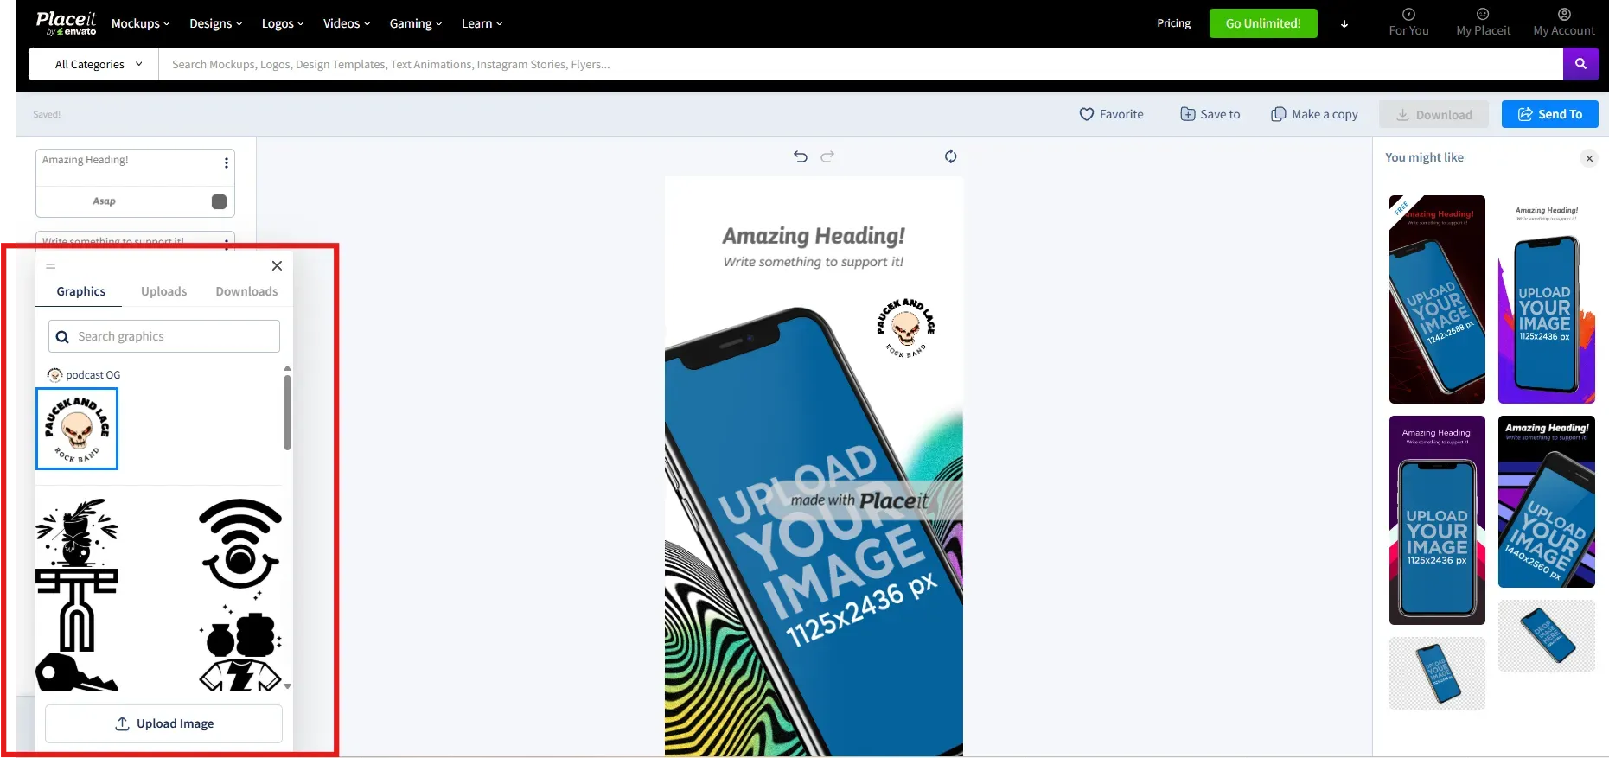Image resolution: width=1609 pixels, height=758 pixels.
Task: Undo the last edit
Action: [x=801, y=156]
